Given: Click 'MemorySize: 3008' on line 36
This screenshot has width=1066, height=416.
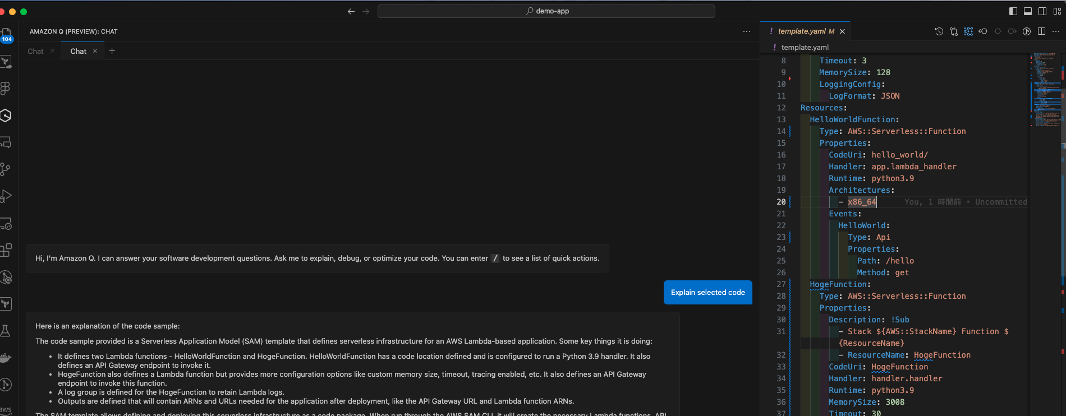Looking at the screenshot, I should point(866,402).
